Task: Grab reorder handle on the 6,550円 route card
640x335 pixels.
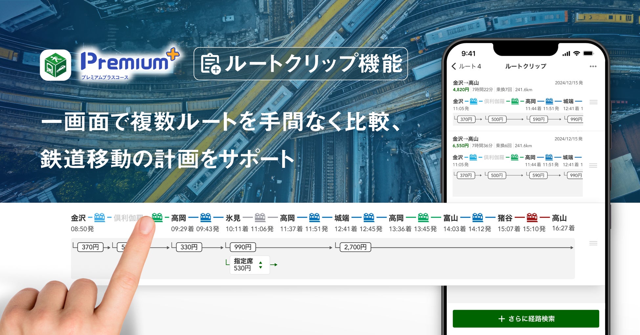Action: pyautogui.click(x=593, y=165)
